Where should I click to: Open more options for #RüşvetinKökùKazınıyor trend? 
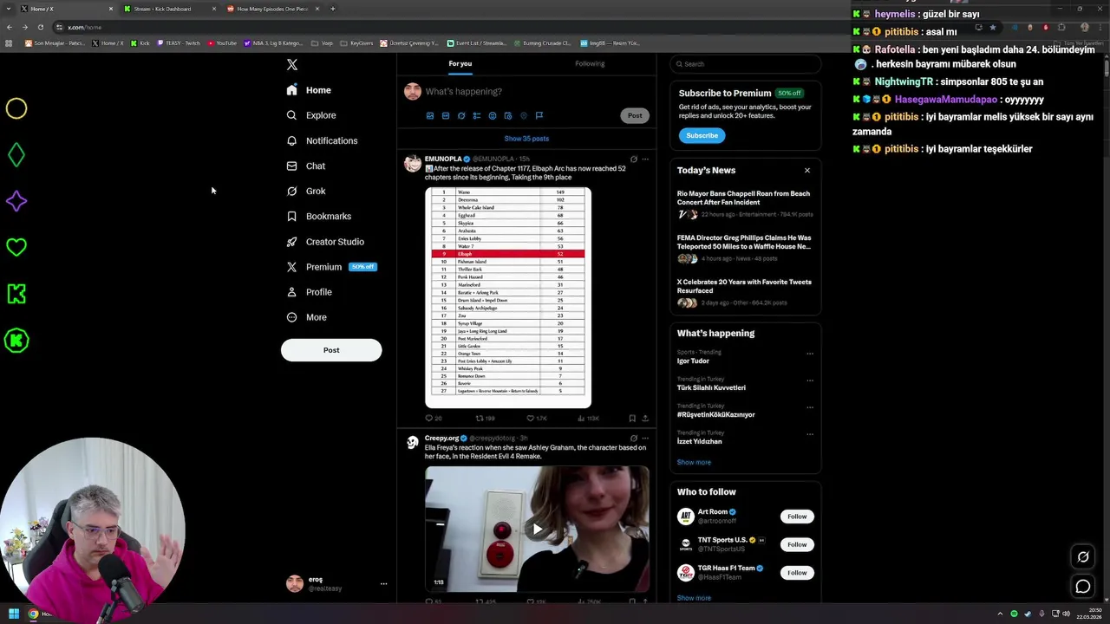click(x=810, y=407)
